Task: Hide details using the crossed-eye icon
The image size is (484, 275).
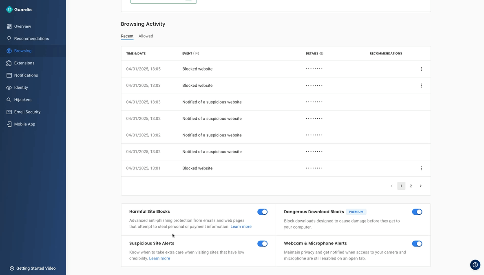Action: tap(322, 53)
